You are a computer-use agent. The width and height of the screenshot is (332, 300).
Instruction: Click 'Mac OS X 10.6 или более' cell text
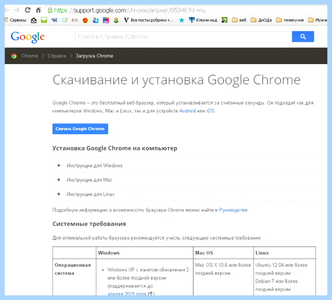tap(223, 265)
